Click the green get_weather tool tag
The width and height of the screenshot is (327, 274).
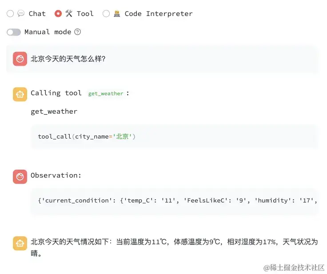click(x=106, y=93)
